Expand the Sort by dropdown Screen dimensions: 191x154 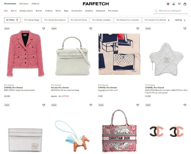click(180, 20)
